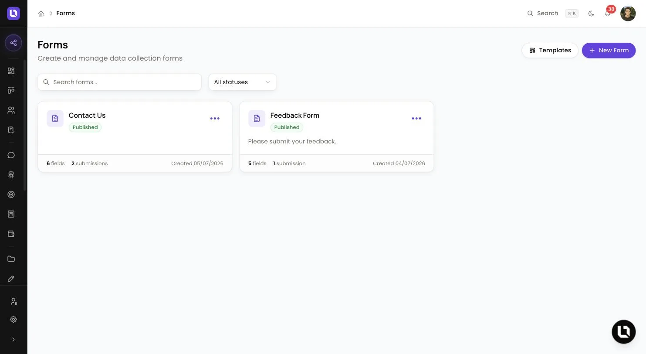Open the calculator sidebar icon
This screenshot has width=646, height=354.
(x=11, y=214)
